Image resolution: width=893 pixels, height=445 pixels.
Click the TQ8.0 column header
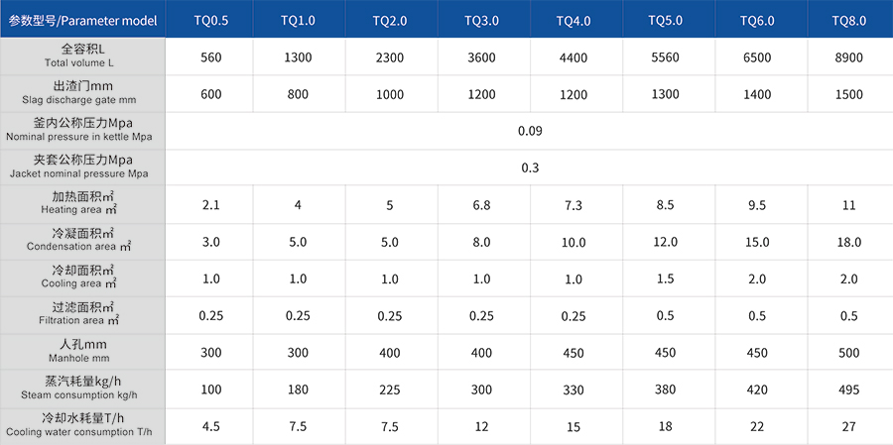click(x=848, y=20)
